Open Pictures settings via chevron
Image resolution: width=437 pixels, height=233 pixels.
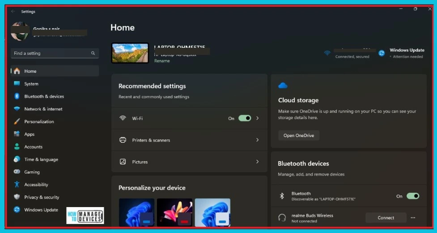(x=257, y=162)
